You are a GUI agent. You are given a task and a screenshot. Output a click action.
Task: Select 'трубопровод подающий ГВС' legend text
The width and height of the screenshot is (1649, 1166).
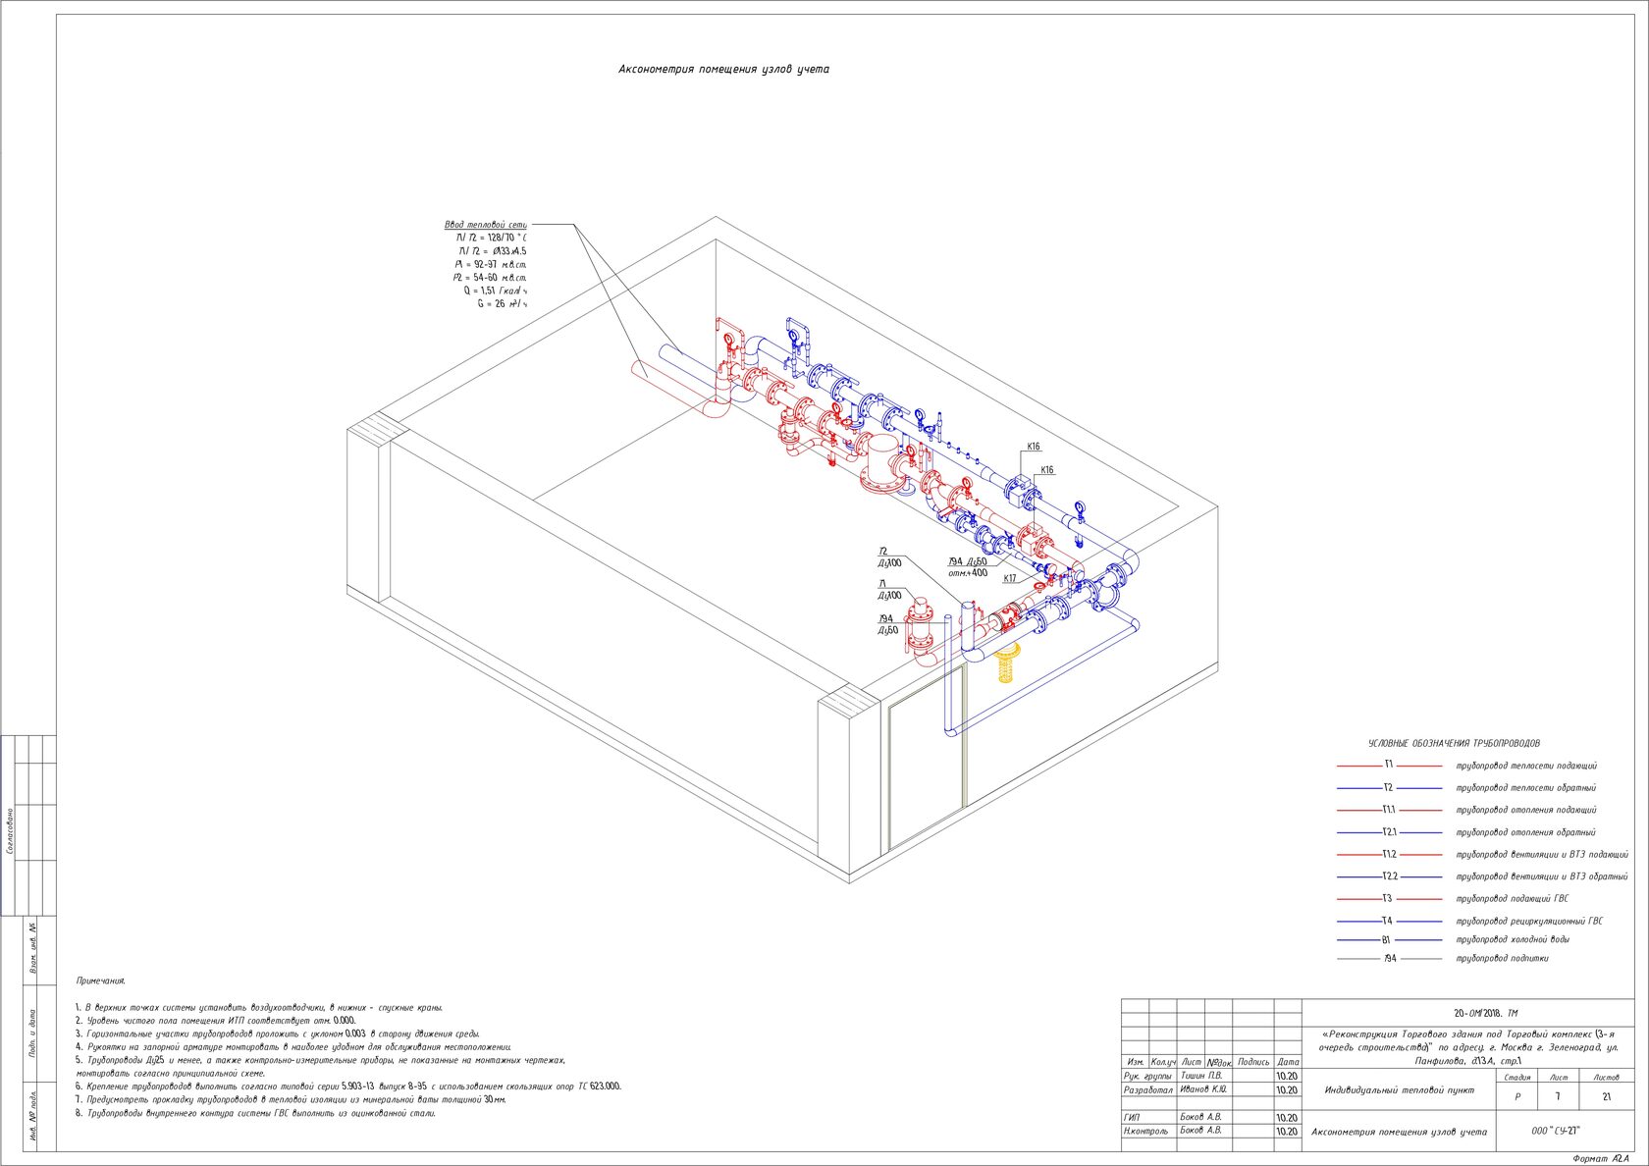pyautogui.click(x=1513, y=899)
